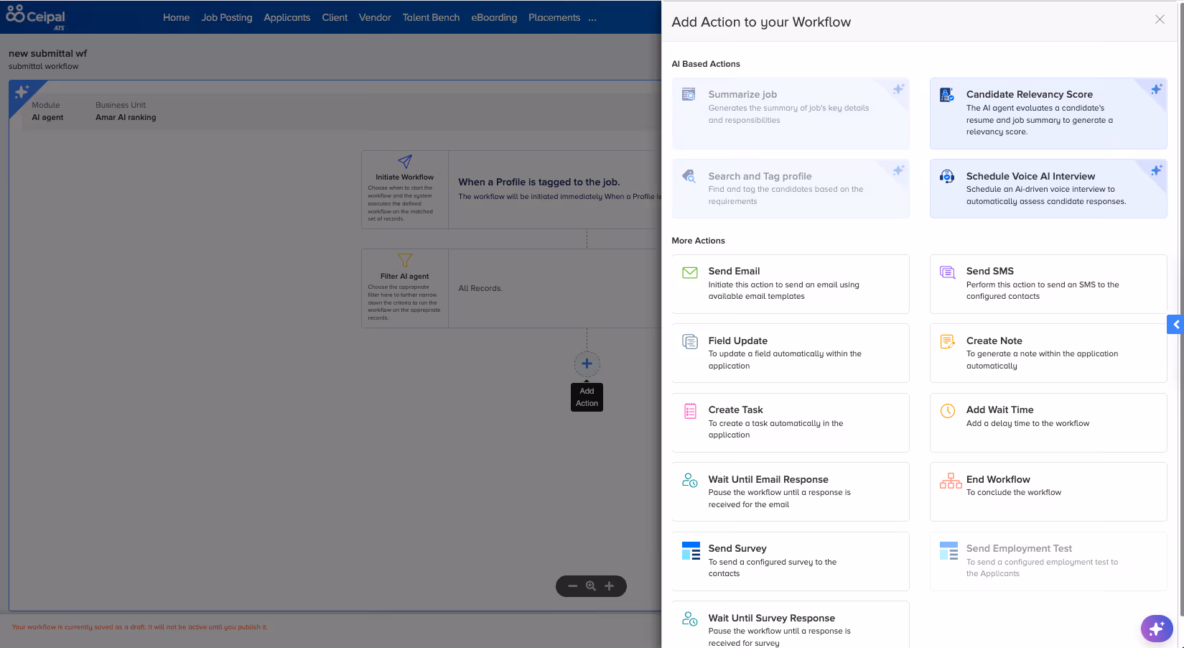Close the Add Action panel
This screenshot has height=648, width=1184.
pyautogui.click(x=1160, y=19)
